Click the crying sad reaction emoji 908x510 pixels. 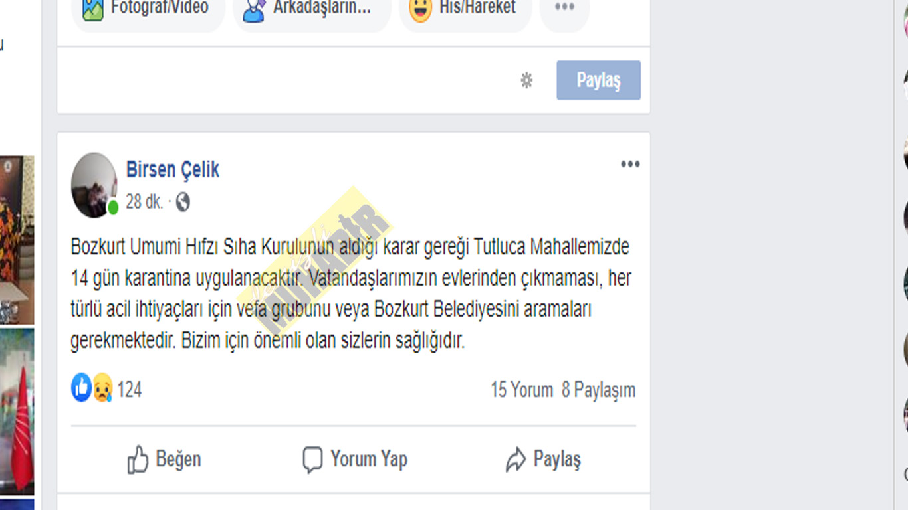coord(102,388)
